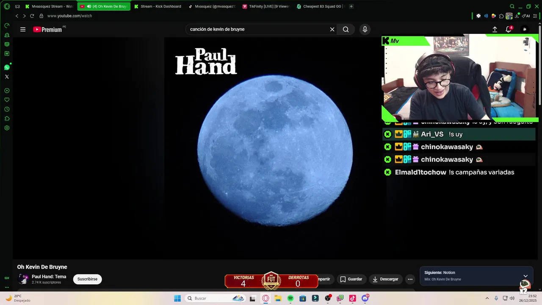542x305 pixels.
Task: Open sidebar Settings gear icon
Action: click(7, 128)
